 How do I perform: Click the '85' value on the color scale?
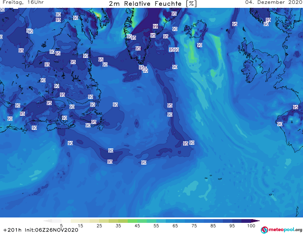213,226
